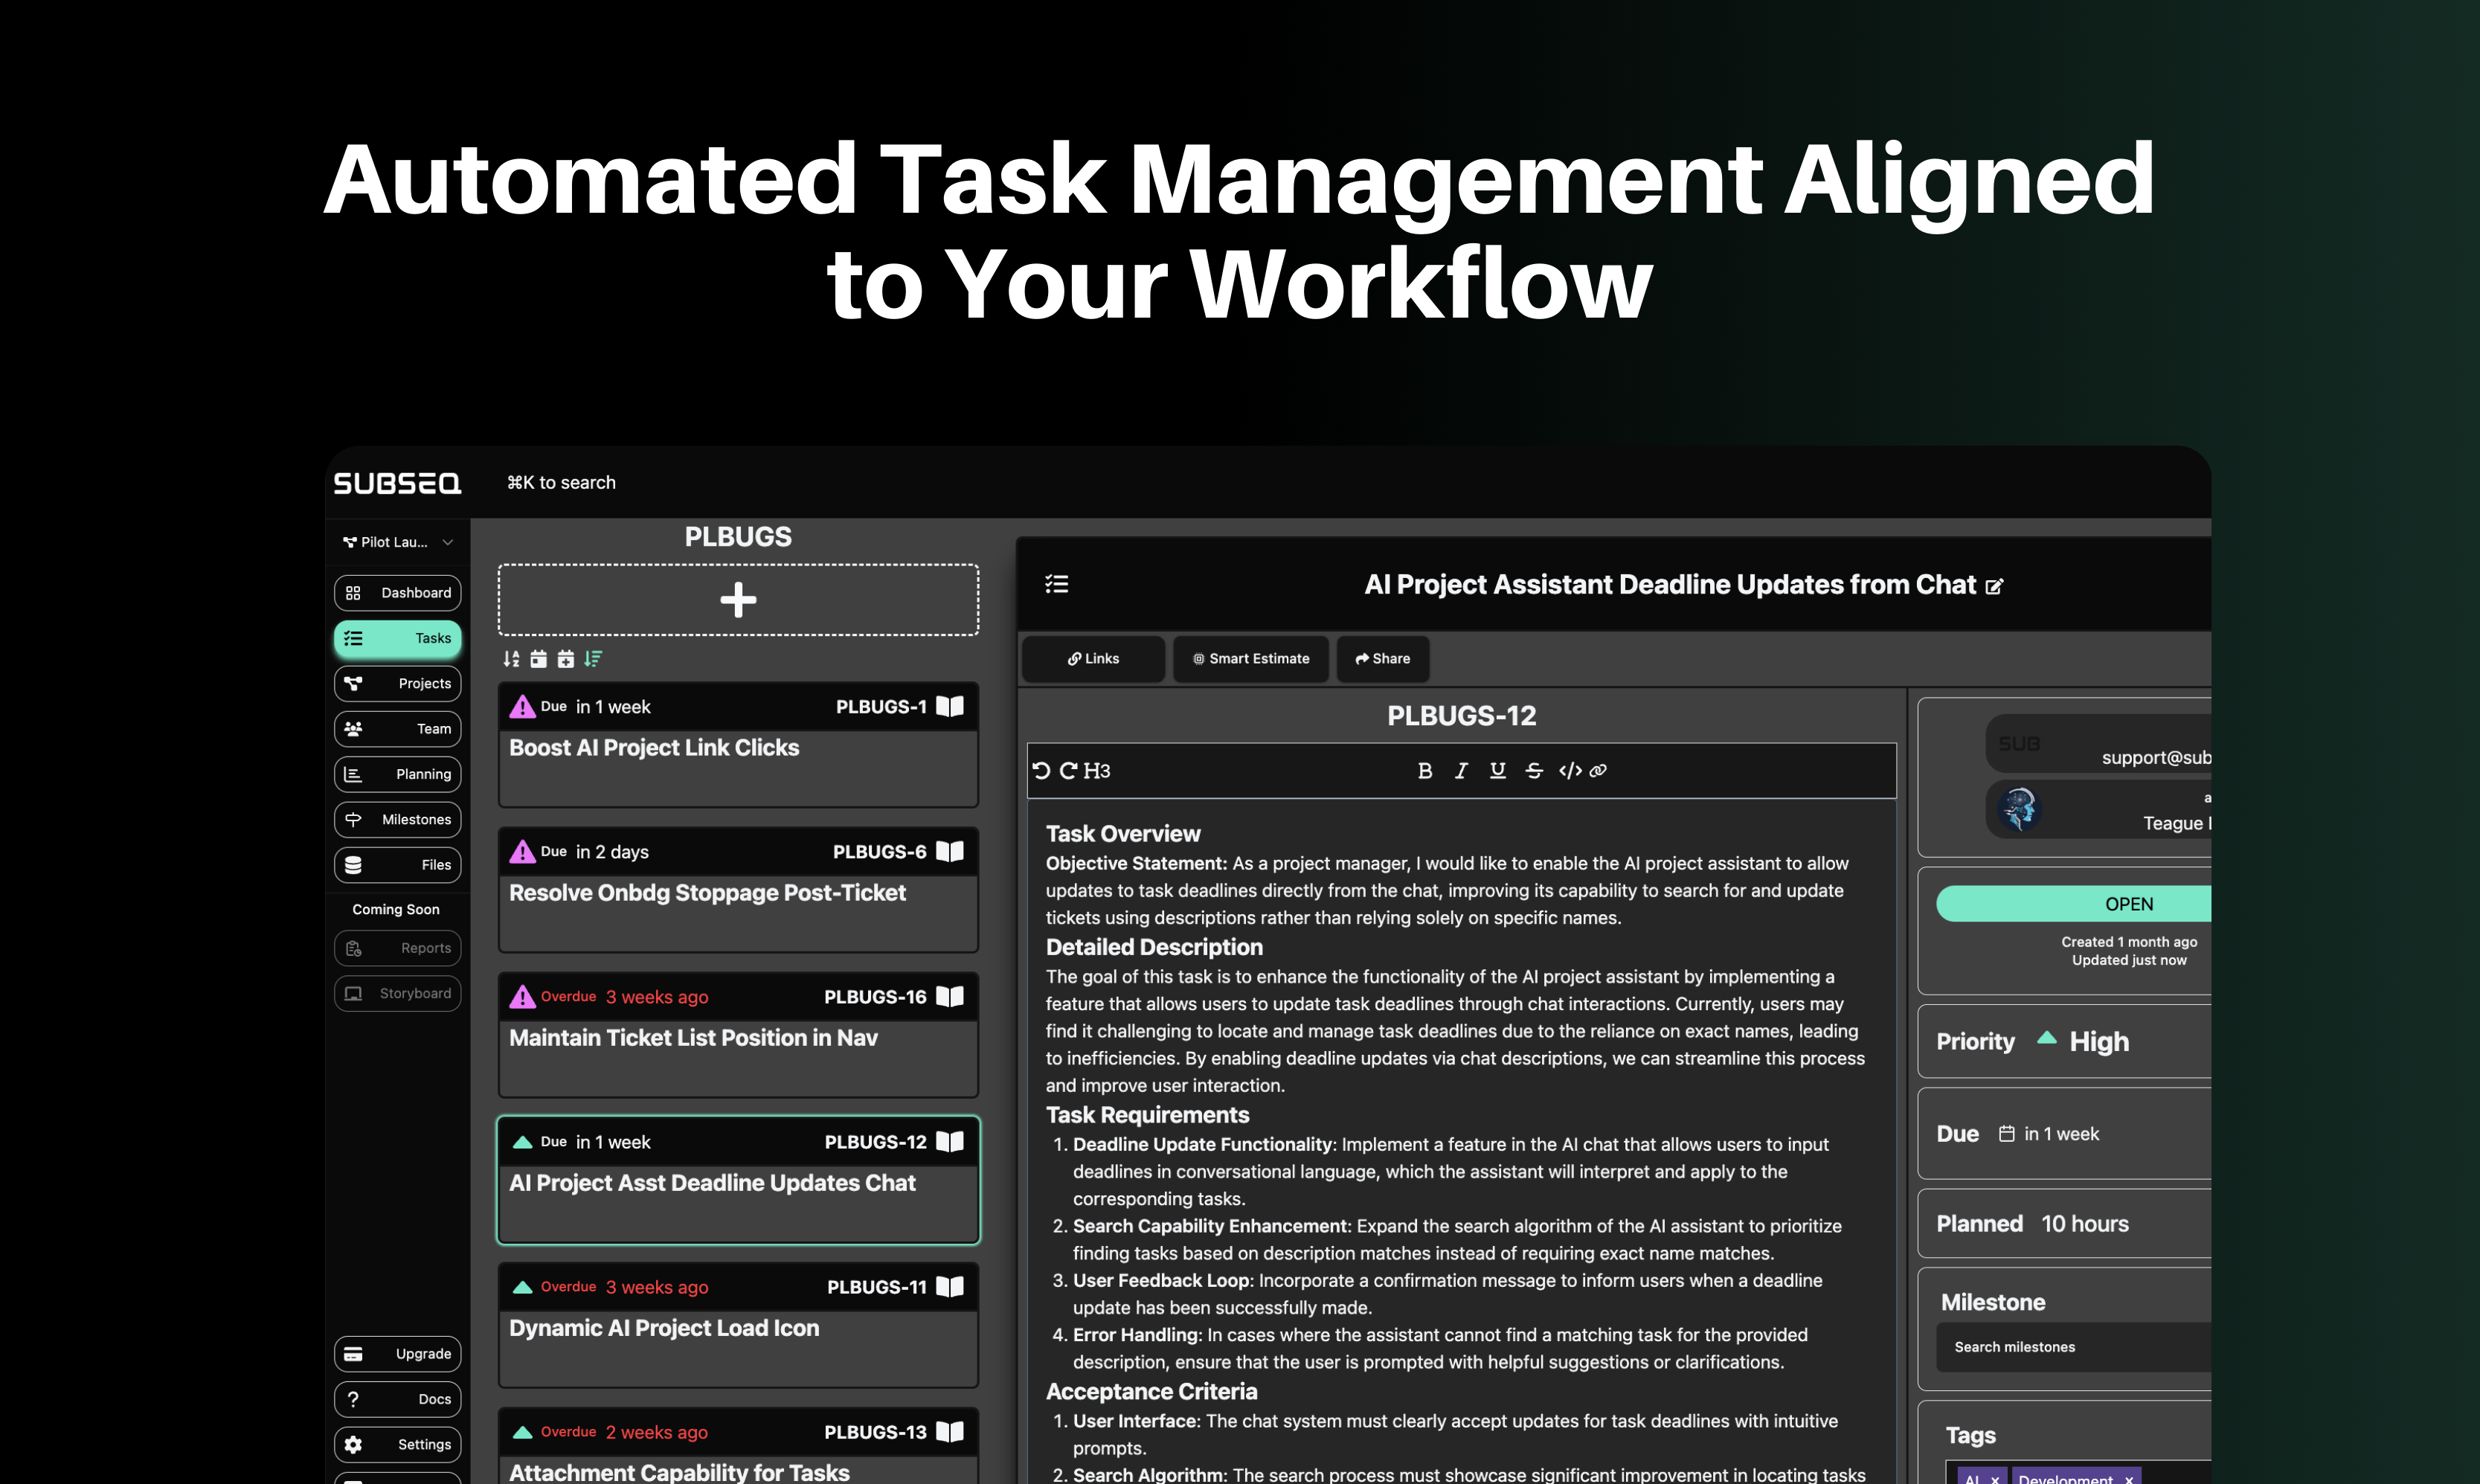Viewport: 2480px width, 1484px height.
Task: Click the undo icon in editor toolbar
Action: (1041, 771)
